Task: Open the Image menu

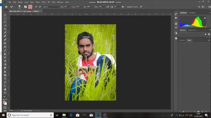Action: 20,2
